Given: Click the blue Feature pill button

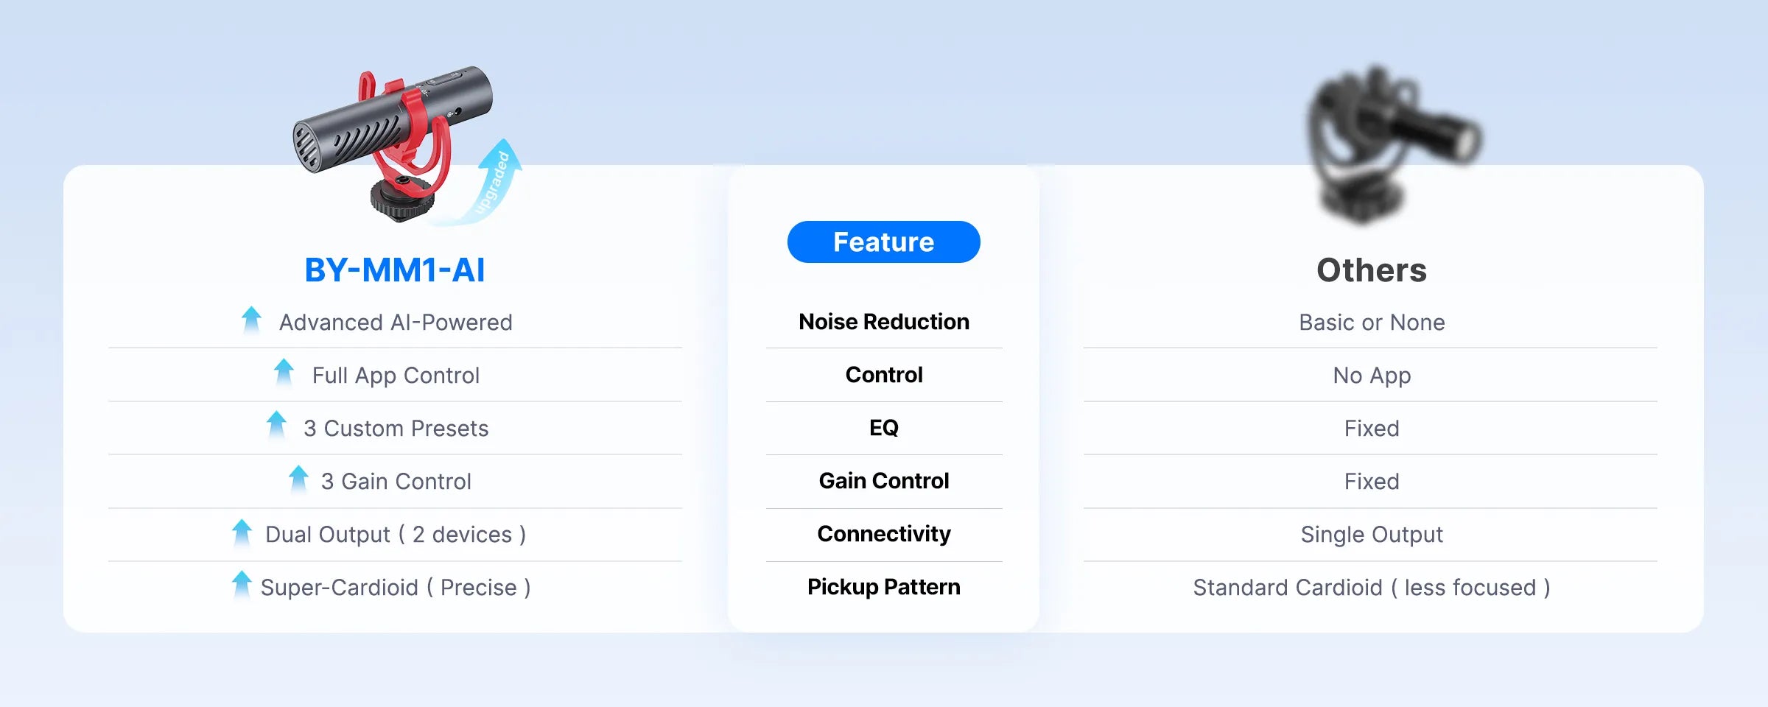Looking at the screenshot, I should [883, 242].
